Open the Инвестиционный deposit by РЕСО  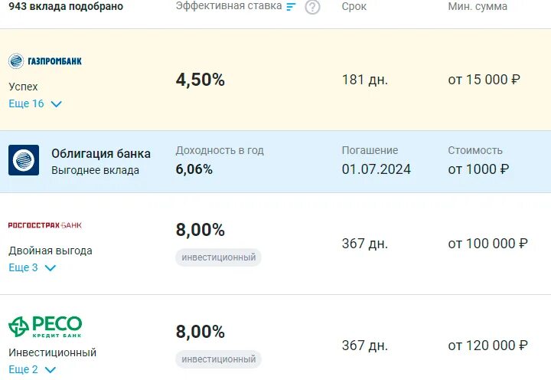(52, 352)
